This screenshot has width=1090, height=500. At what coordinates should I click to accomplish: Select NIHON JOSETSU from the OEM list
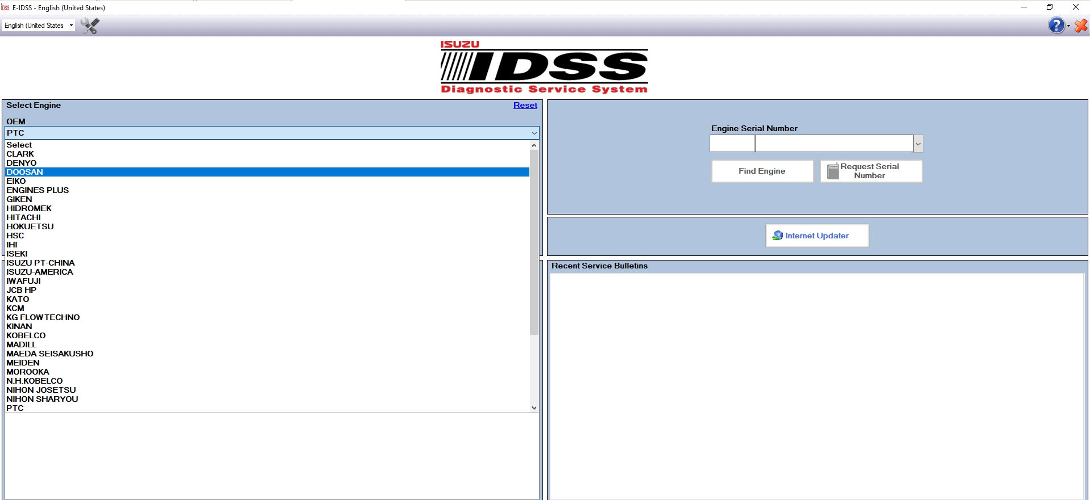tap(267, 390)
